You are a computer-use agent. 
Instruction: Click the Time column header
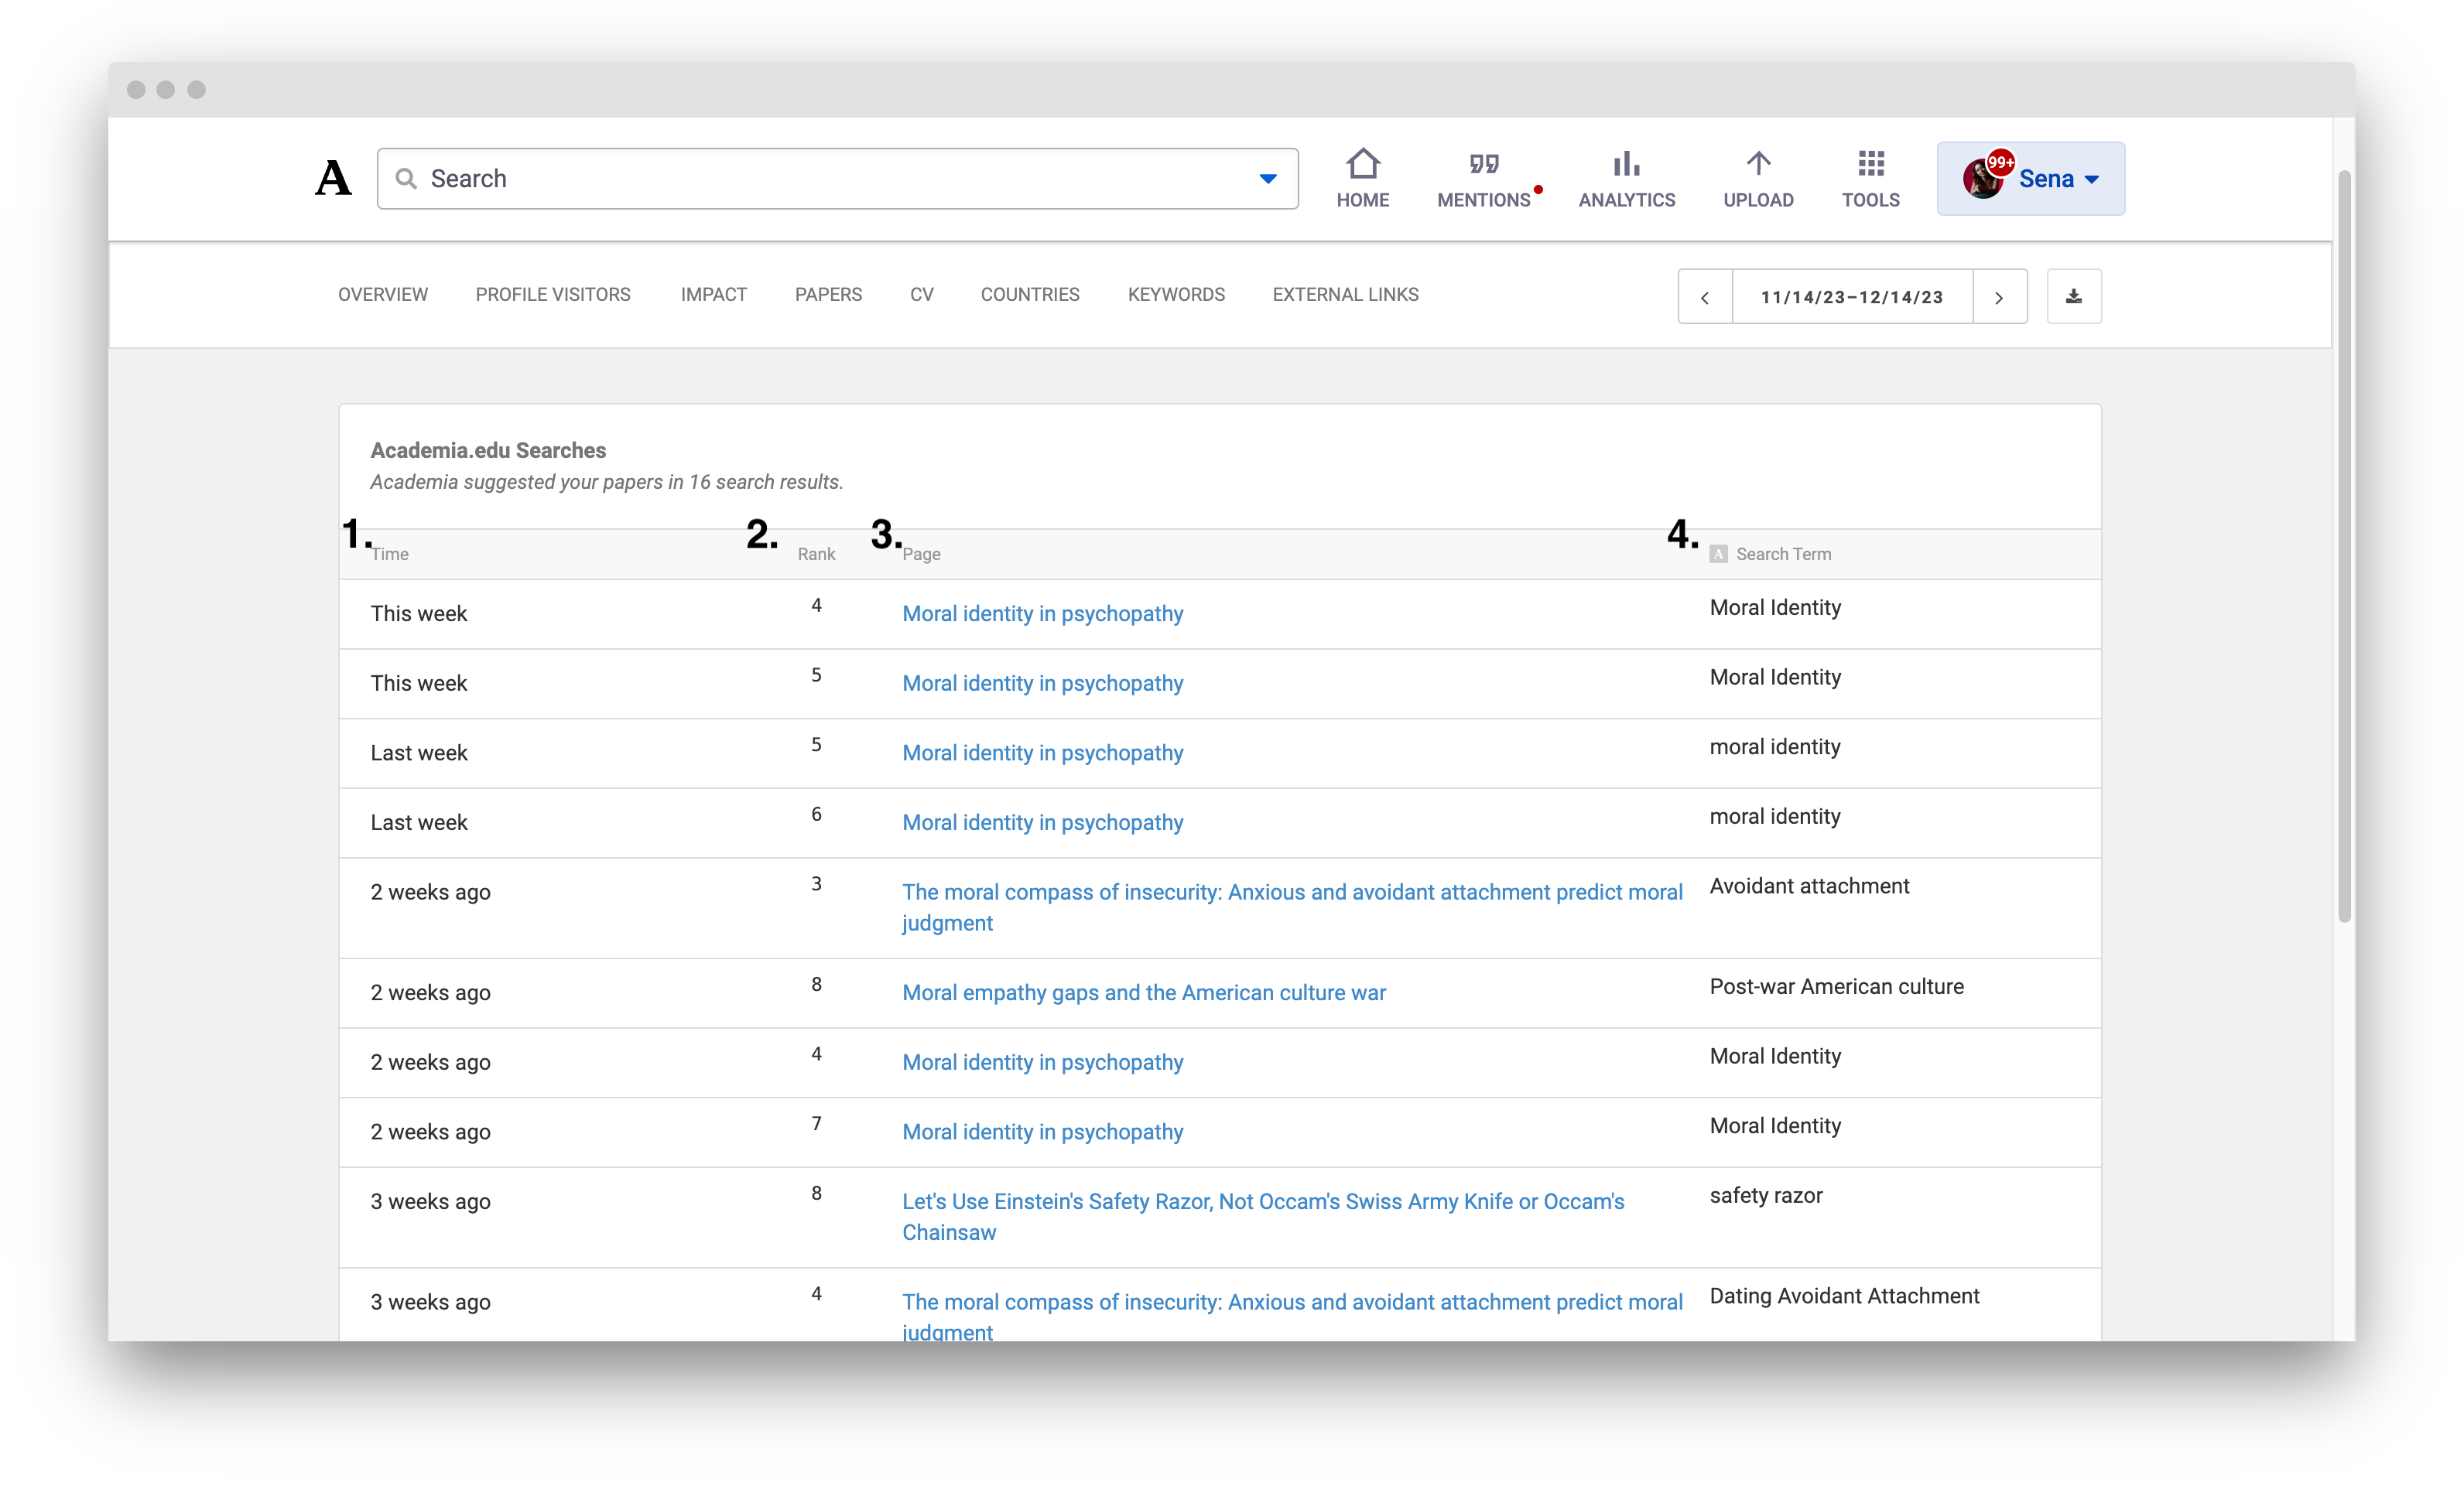(390, 555)
